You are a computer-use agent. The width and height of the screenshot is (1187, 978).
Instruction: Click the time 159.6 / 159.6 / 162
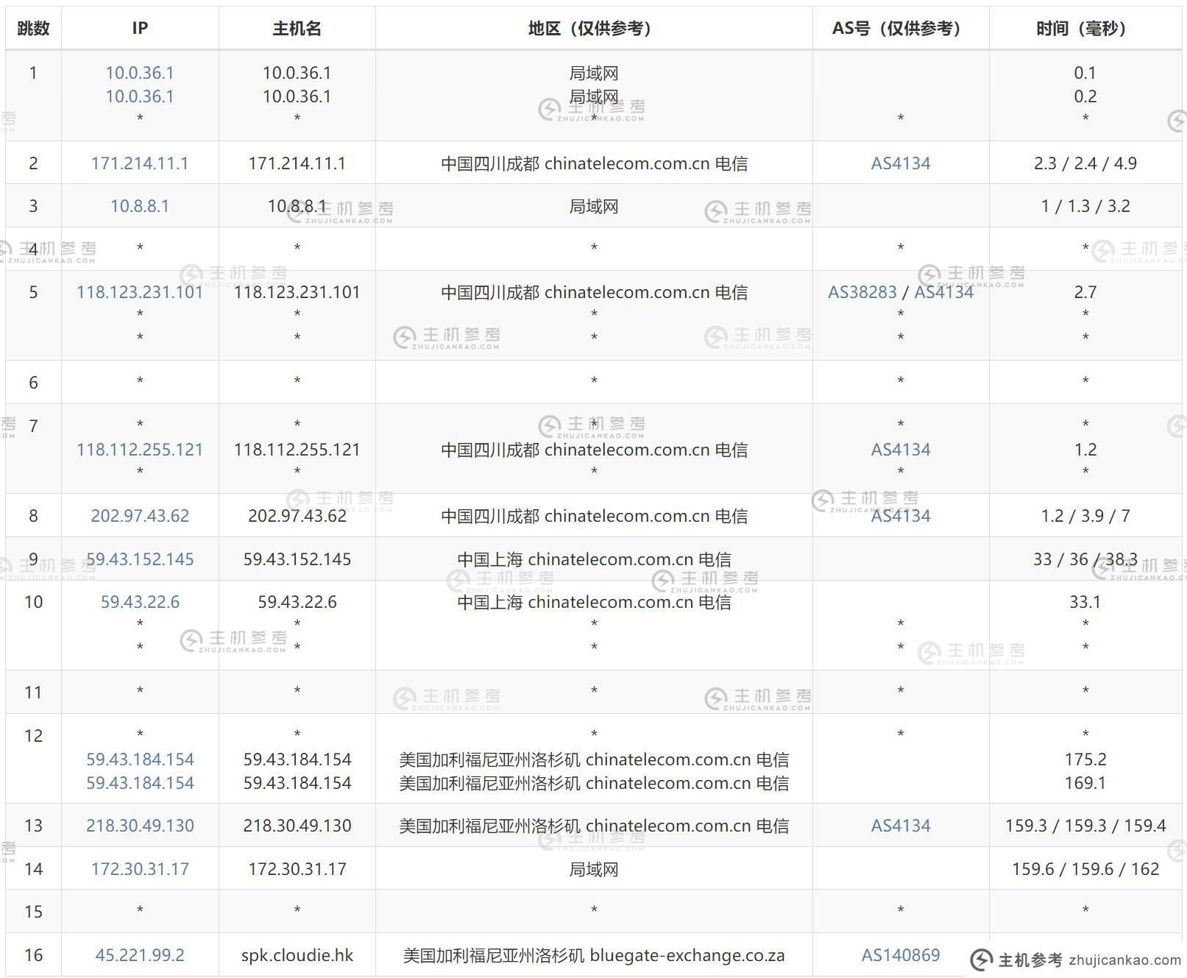point(1085,869)
